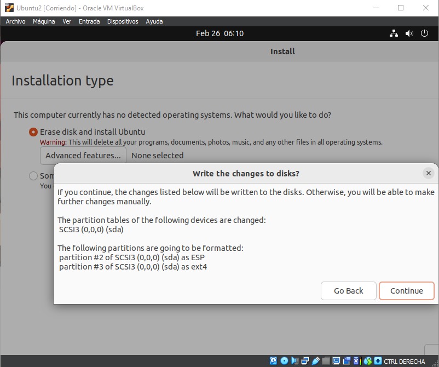Screen dimensions: 439x367
Task: Click the audio status icon in VirtualBox bar
Action: tap(295, 361)
